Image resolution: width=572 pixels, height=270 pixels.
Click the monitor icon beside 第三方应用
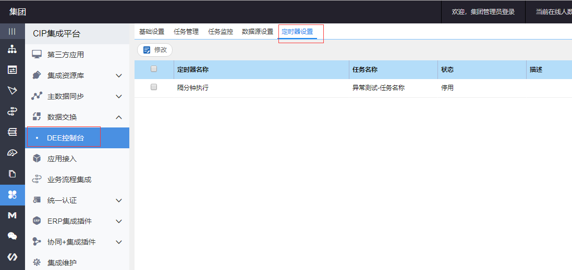(x=37, y=55)
